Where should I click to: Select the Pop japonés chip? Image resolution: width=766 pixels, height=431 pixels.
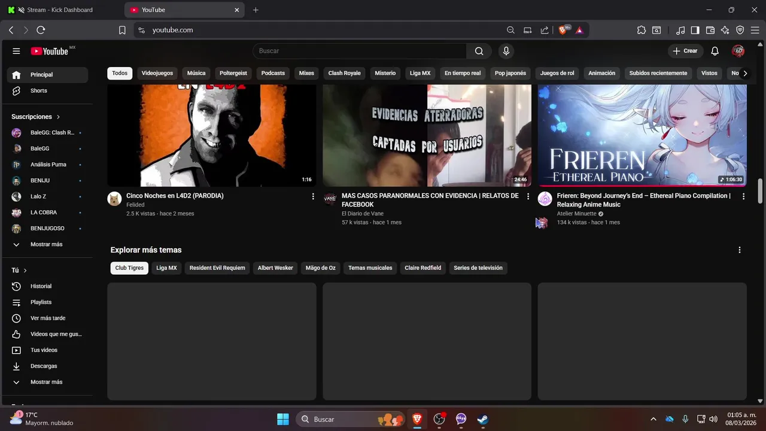pos(510,73)
